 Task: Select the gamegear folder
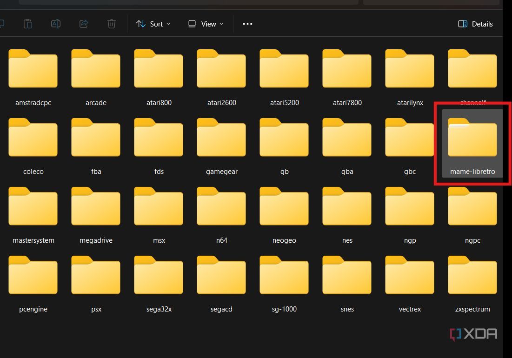click(x=221, y=139)
